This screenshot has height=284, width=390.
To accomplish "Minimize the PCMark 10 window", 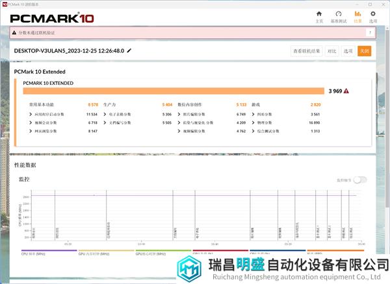I will click(x=357, y=5).
